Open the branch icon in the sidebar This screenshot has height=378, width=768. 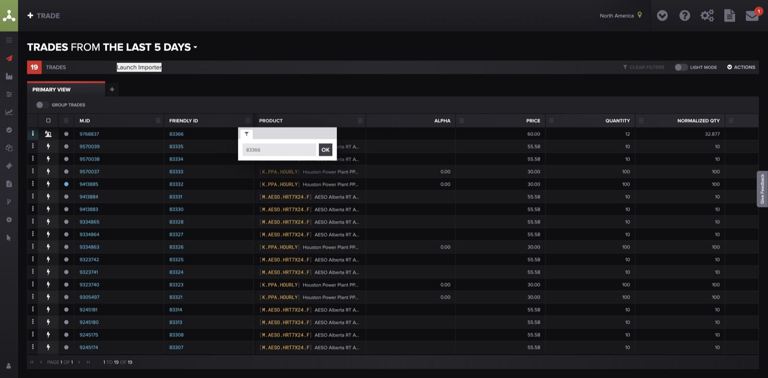tap(9, 201)
